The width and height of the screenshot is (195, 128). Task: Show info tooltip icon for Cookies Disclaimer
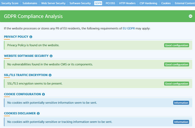coord(38,113)
